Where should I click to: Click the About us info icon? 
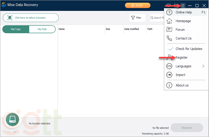(169, 85)
